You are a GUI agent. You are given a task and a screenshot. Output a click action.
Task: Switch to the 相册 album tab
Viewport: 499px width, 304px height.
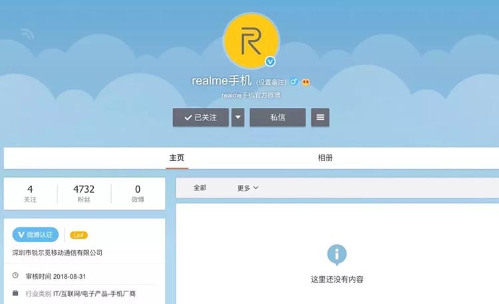(325, 158)
